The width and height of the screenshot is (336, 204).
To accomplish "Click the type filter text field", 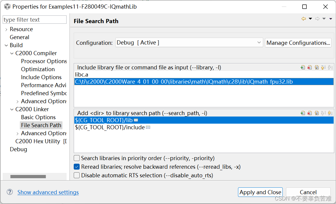I will (35, 20).
